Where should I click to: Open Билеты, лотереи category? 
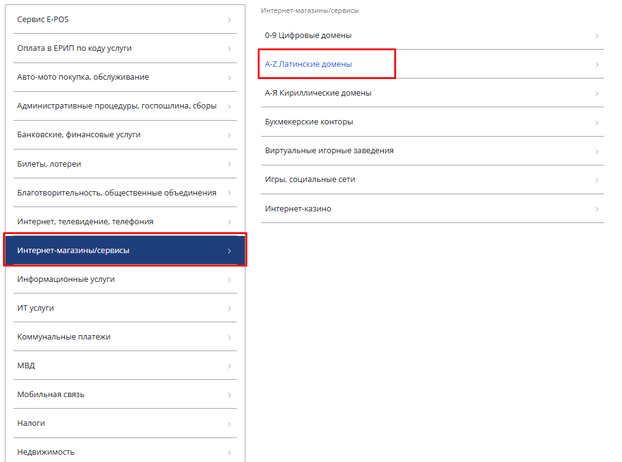(x=125, y=164)
